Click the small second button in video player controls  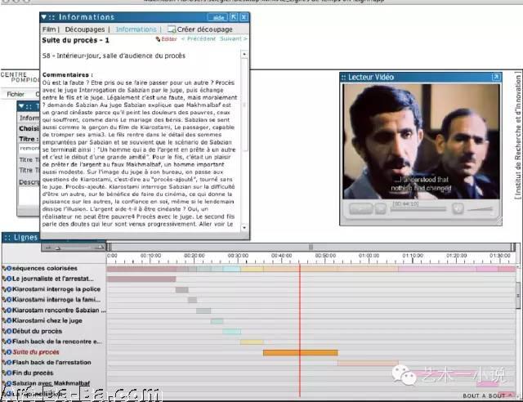(380, 208)
